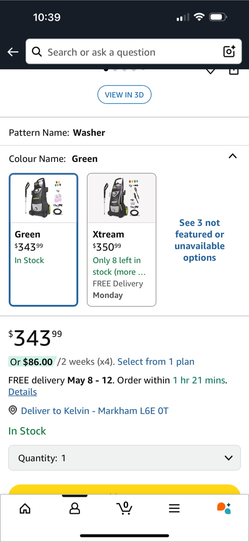Open Rufus AI assistant icon
Screen dimensions: 249x542
(224, 508)
